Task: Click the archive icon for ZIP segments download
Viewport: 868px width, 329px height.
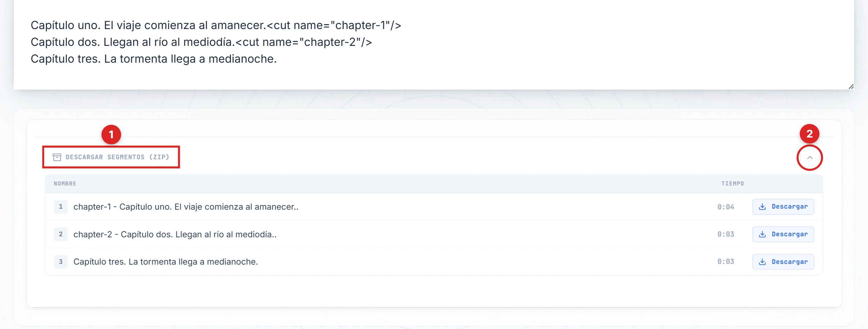Action: click(x=57, y=157)
